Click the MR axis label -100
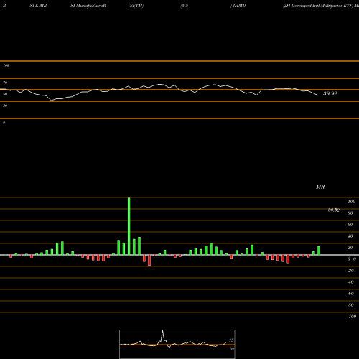This screenshot has height=359, width=359. [x=352, y=317]
